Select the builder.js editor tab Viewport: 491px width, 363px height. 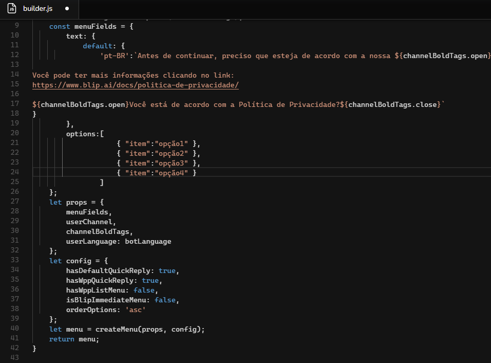point(39,9)
